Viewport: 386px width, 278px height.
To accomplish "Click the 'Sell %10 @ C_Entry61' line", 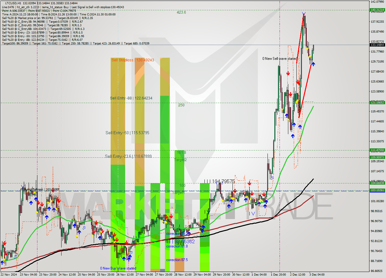I will pyautogui.click(x=42, y=25).
